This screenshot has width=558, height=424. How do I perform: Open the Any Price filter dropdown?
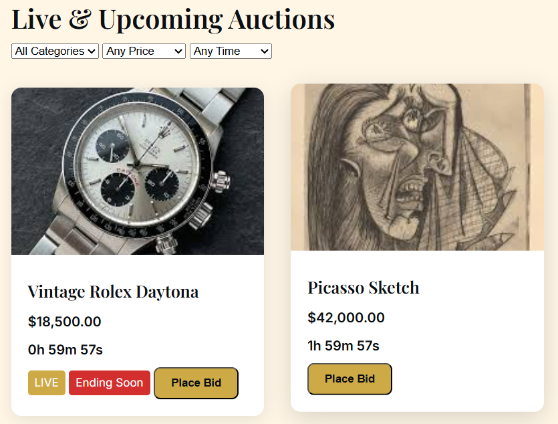[x=143, y=51]
